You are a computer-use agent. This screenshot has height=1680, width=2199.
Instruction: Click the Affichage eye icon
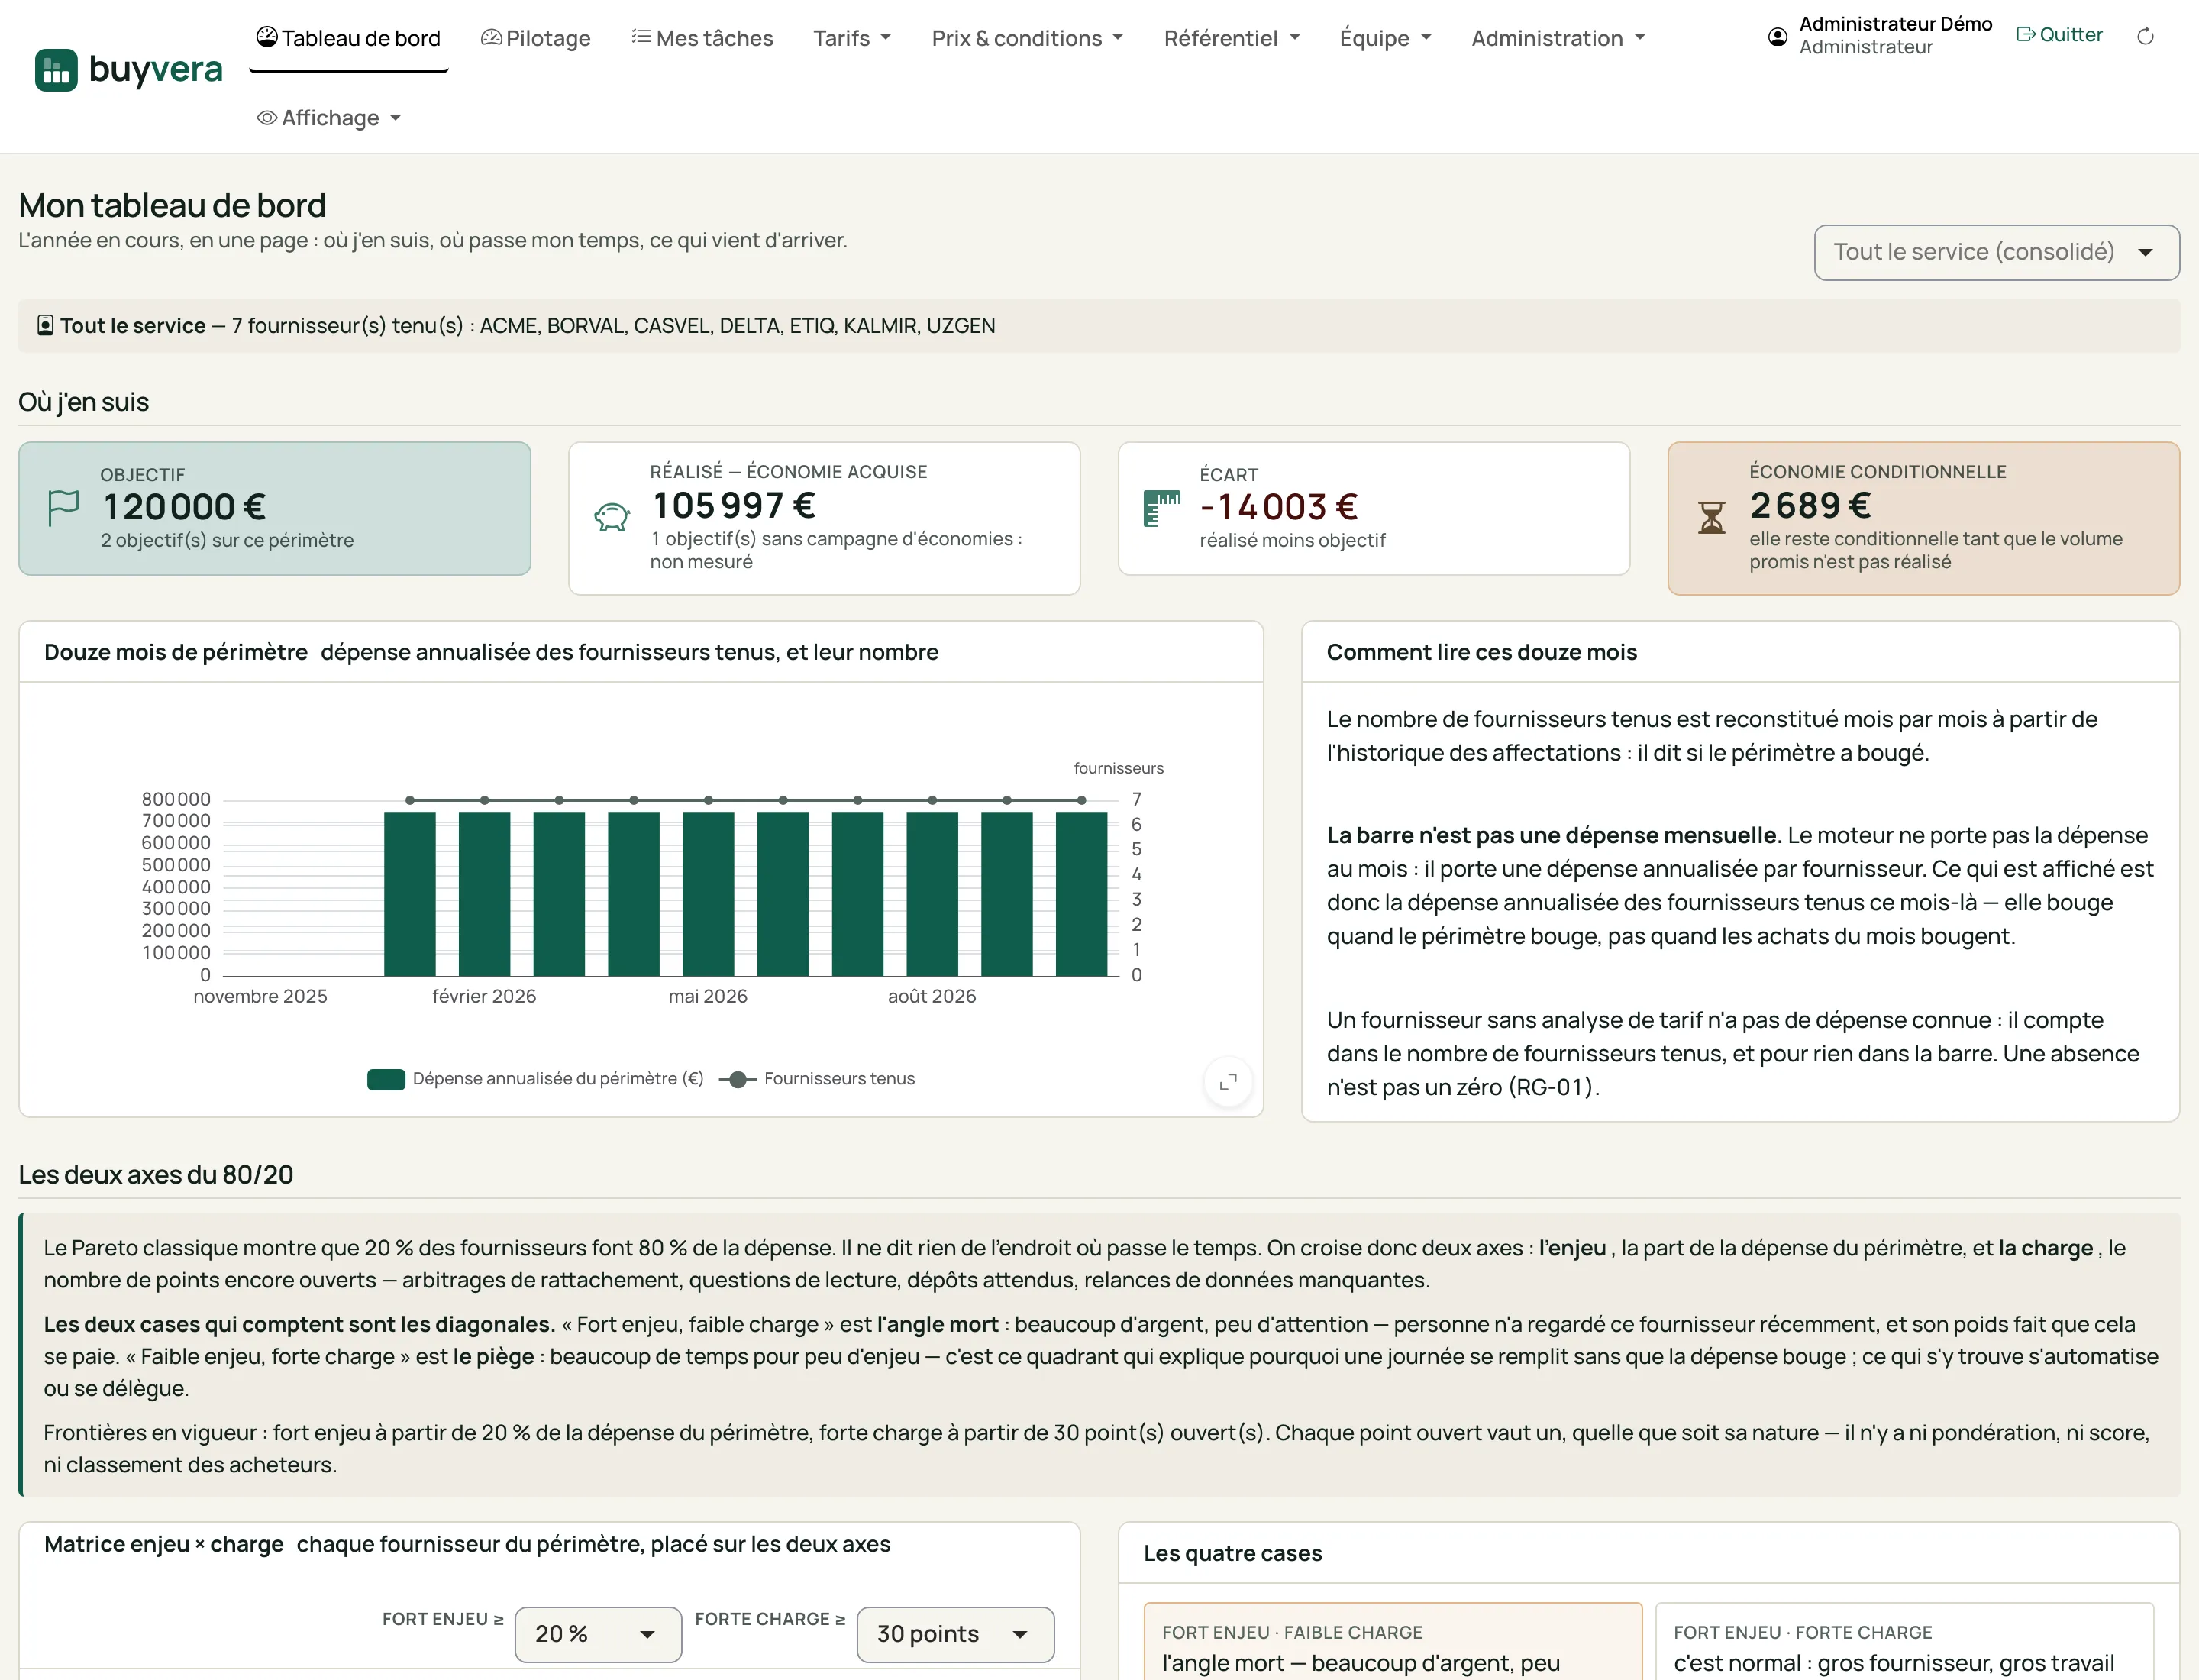(x=267, y=118)
